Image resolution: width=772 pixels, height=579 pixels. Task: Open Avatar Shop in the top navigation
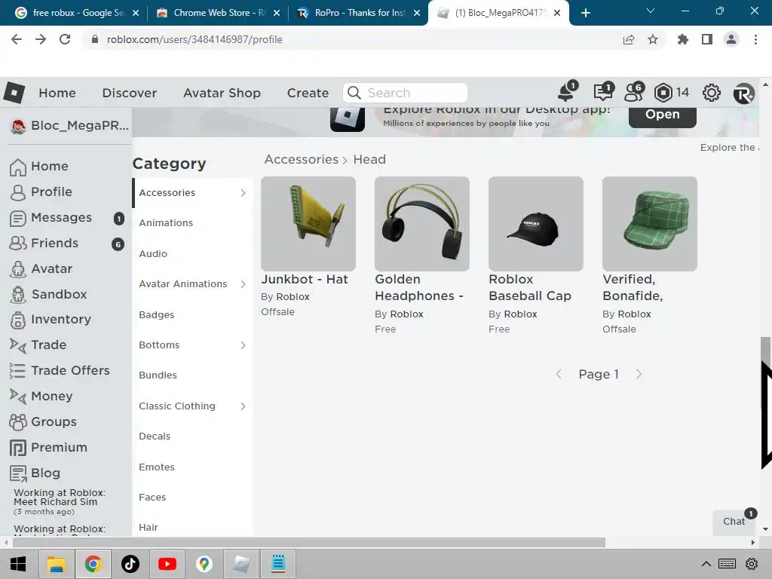click(x=222, y=93)
